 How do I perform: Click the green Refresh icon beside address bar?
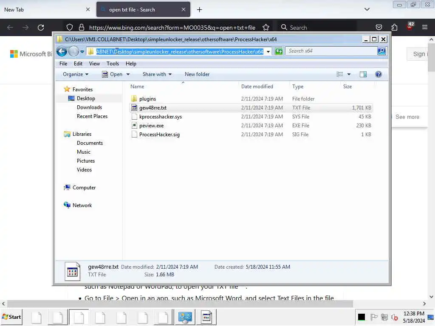[279, 51]
